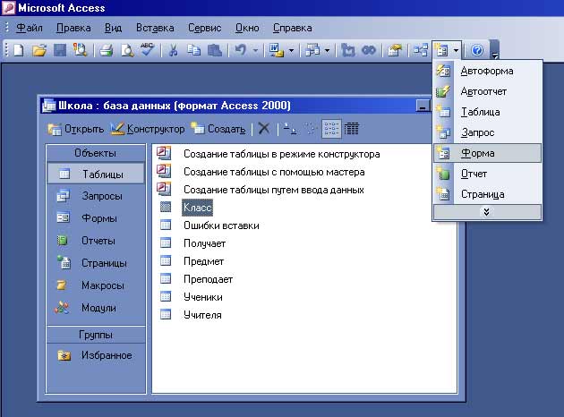Click the Конструктор button

(148, 129)
